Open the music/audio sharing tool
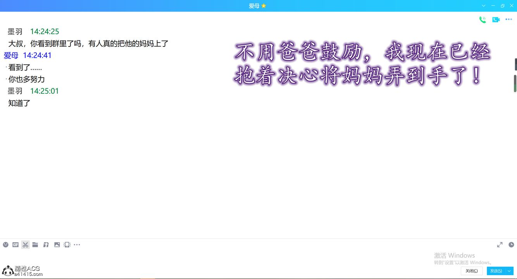The width and height of the screenshot is (517, 279). pos(46,245)
